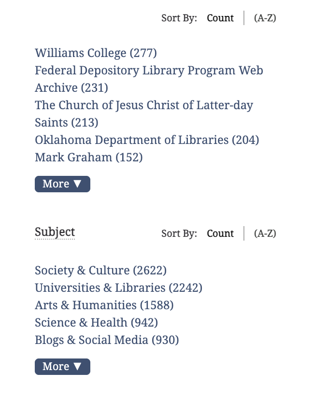This screenshot has width=313, height=401.
Task: Click the Subject heading
Action: [x=55, y=232]
